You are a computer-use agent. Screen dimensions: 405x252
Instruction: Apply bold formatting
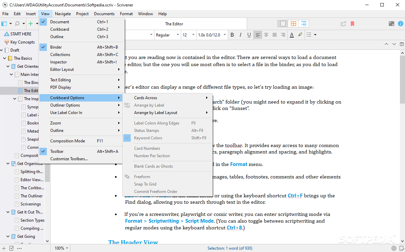[232, 35]
